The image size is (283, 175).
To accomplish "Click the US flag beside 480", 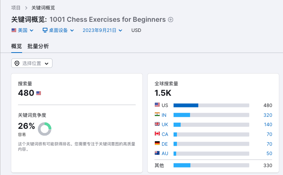I will (39, 93).
